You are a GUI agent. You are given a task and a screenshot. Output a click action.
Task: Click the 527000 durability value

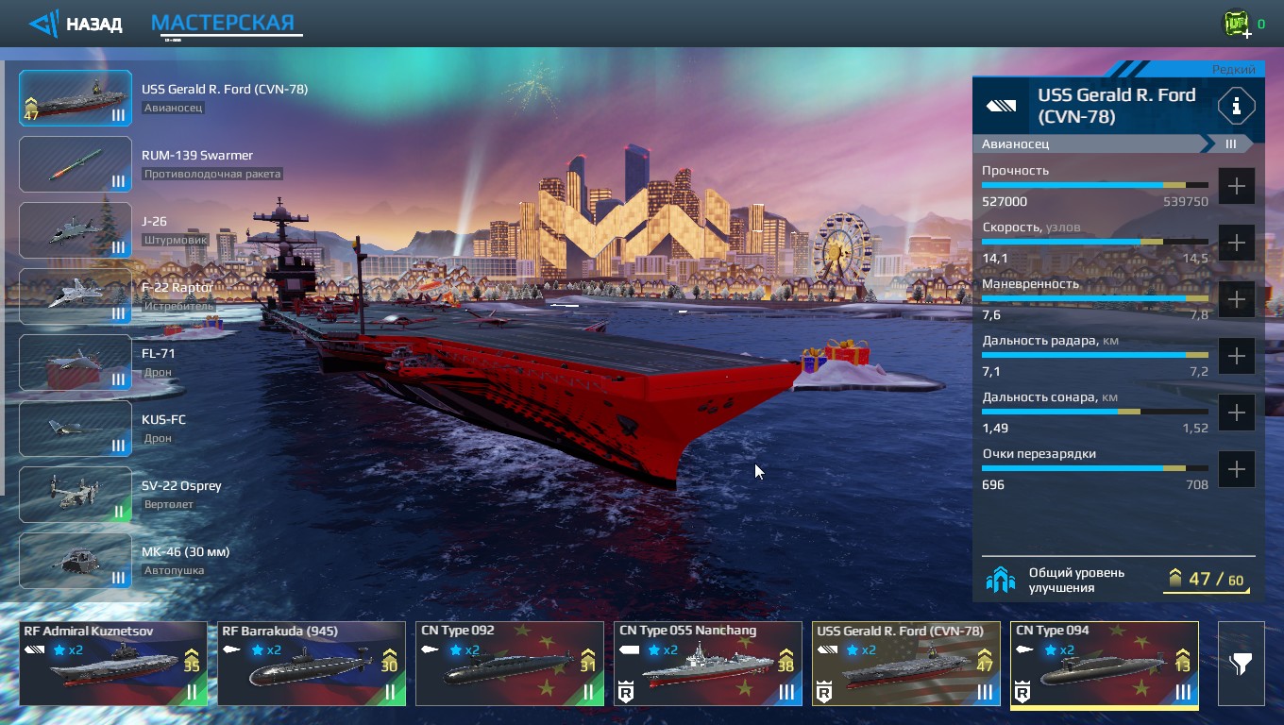(x=1005, y=201)
